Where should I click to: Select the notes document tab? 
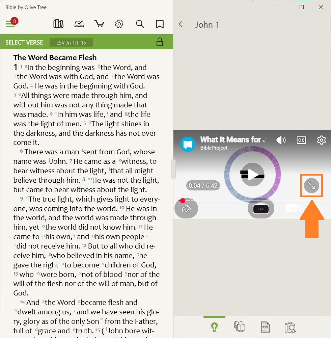[x=265, y=327]
